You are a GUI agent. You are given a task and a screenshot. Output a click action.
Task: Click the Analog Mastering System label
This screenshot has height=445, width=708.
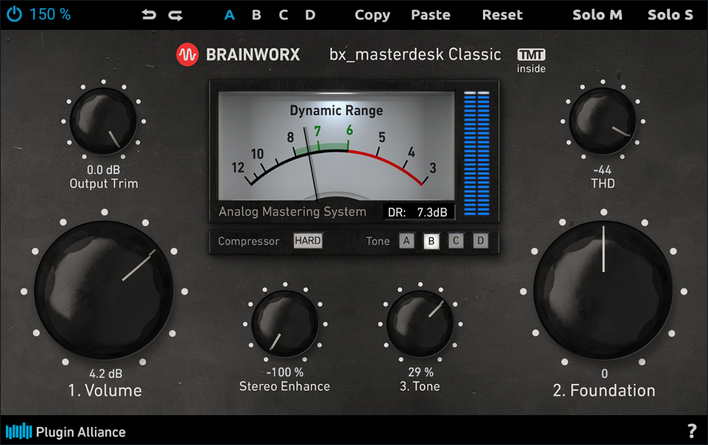click(292, 211)
